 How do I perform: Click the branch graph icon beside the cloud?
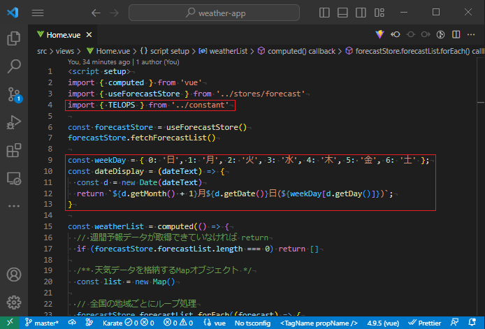(x=89, y=323)
